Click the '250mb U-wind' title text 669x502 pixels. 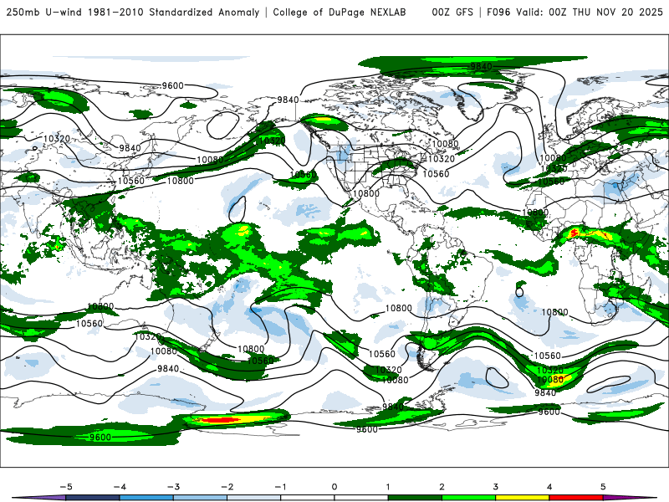point(44,13)
